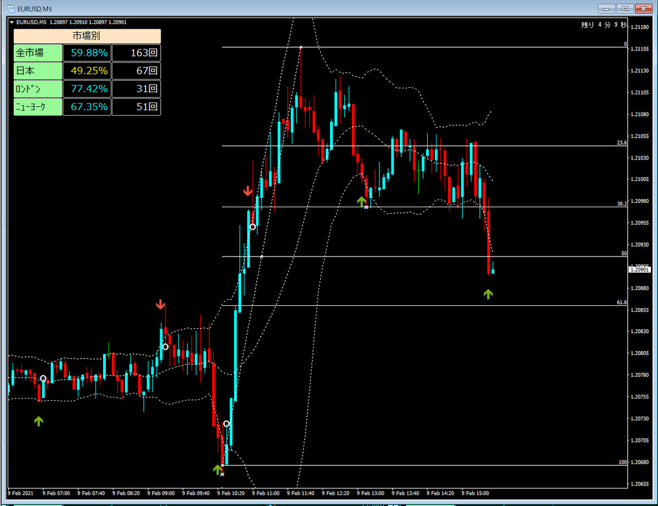Click the 9 Feb 13:40 time label
This screenshot has width=658, height=506.
click(x=406, y=493)
